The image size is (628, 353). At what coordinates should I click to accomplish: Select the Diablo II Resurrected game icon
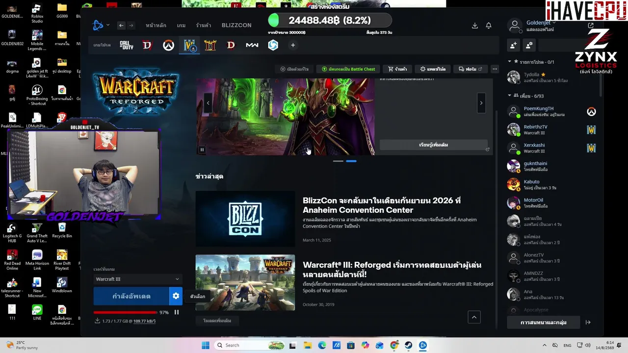coord(210,45)
